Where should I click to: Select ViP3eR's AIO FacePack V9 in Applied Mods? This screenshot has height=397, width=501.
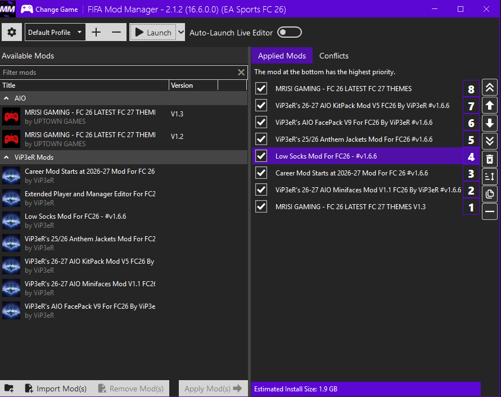(354, 123)
